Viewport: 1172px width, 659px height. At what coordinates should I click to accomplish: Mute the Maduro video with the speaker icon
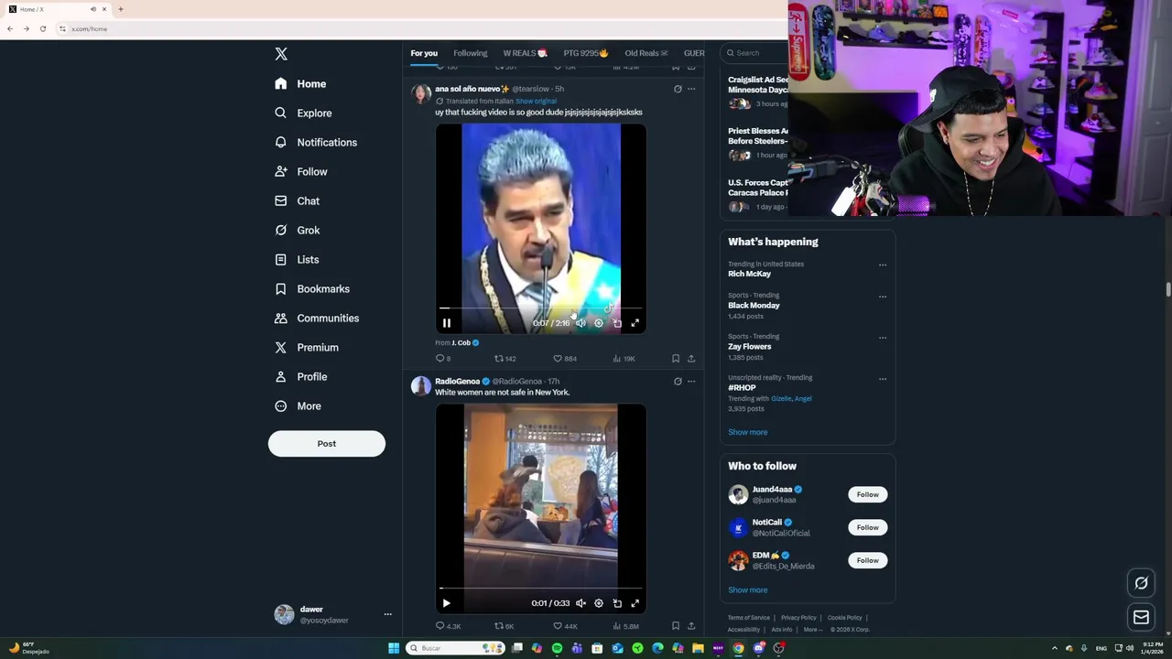581,323
